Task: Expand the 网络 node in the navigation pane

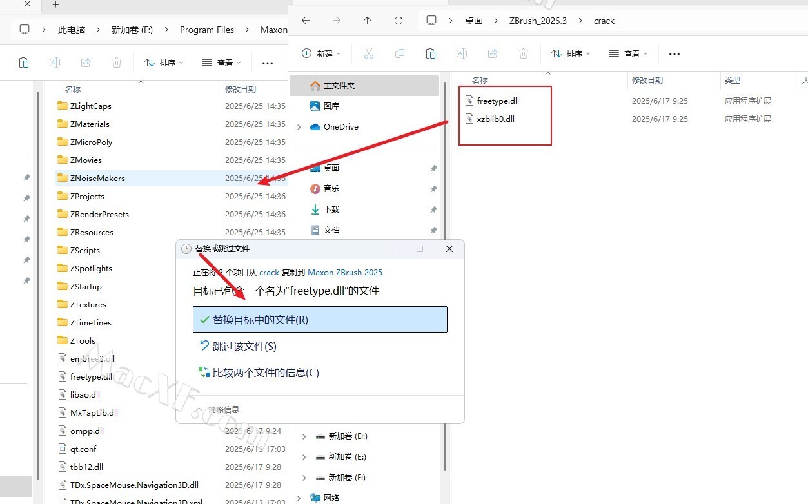Action: [x=299, y=498]
